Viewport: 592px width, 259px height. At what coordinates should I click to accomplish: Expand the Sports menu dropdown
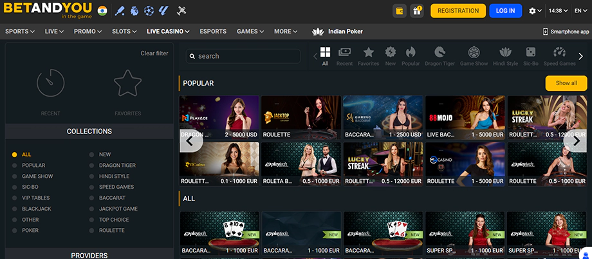click(x=21, y=31)
